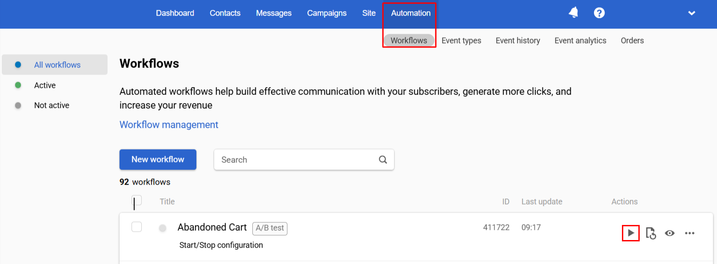
Task: Open the Campaigns tab
Action: [327, 13]
